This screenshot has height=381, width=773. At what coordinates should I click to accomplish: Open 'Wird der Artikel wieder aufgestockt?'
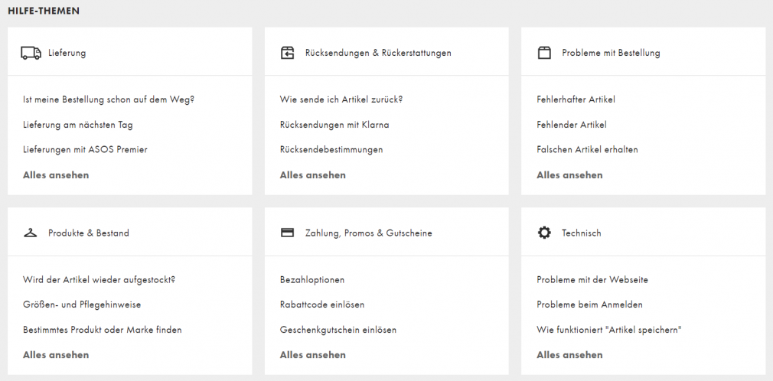[99, 279]
